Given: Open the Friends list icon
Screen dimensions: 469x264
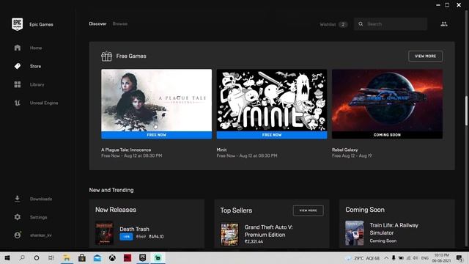Looking at the screenshot, I should 444,24.
